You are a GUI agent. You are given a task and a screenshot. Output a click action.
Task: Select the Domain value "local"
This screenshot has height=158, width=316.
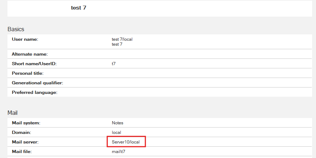[x=116, y=132]
